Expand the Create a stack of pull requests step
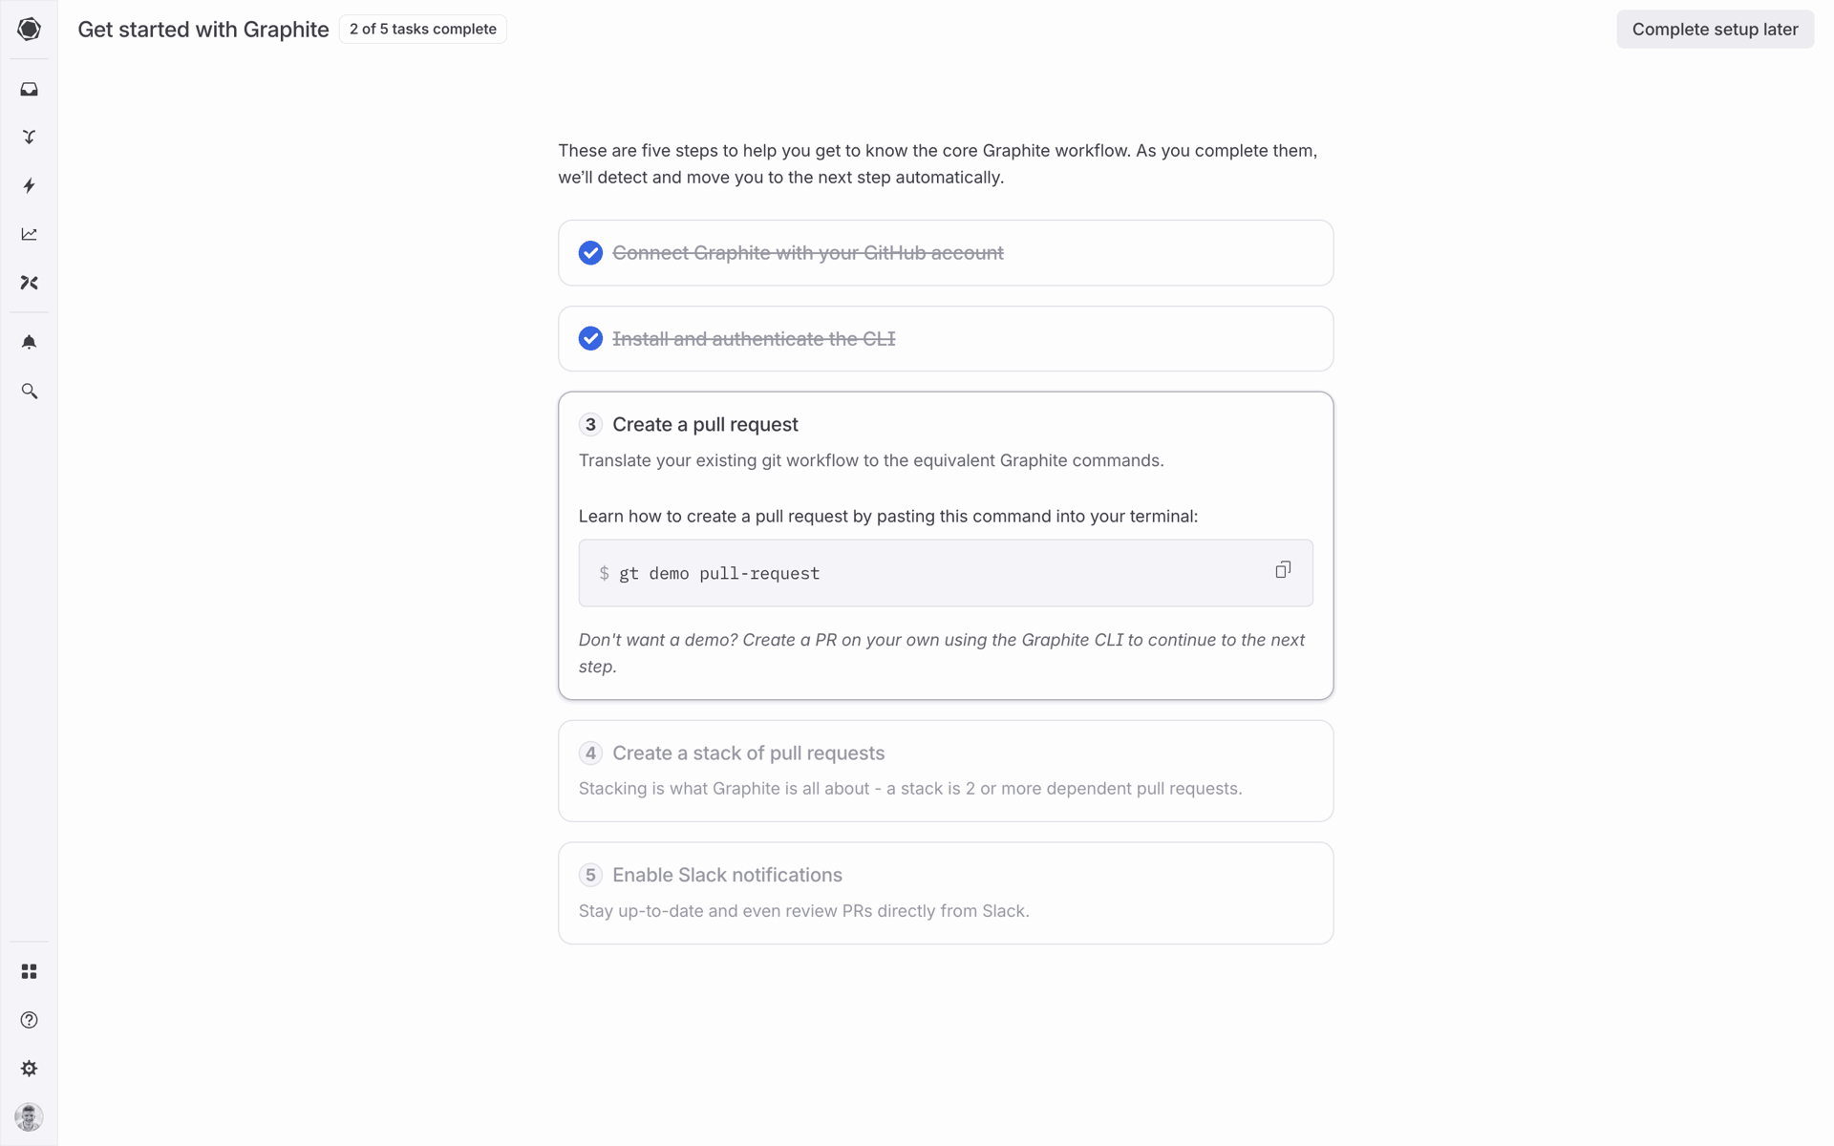 click(x=946, y=771)
